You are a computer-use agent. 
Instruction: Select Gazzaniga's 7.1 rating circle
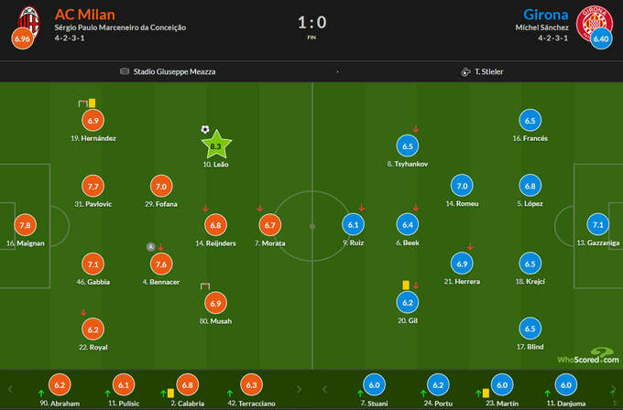click(597, 224)
